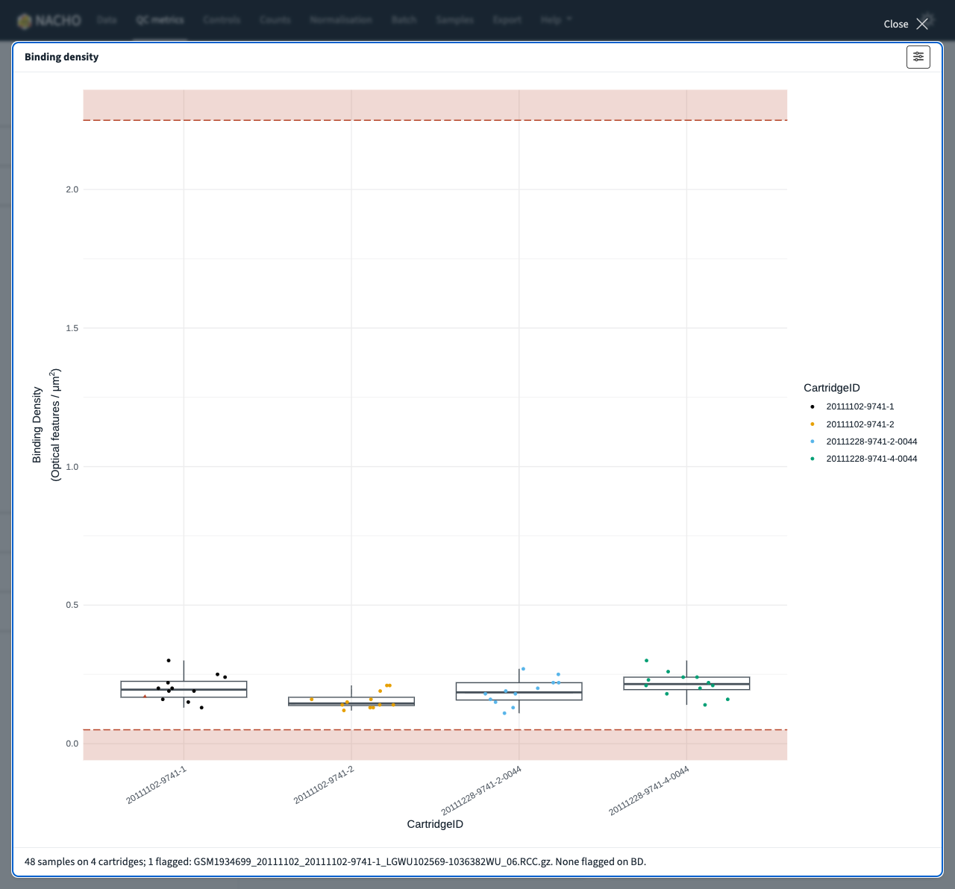This screenshot has height=889, width=955.
Task: Go to the Normalisation tab behind the dialog
Action: [x=341, y=19]
